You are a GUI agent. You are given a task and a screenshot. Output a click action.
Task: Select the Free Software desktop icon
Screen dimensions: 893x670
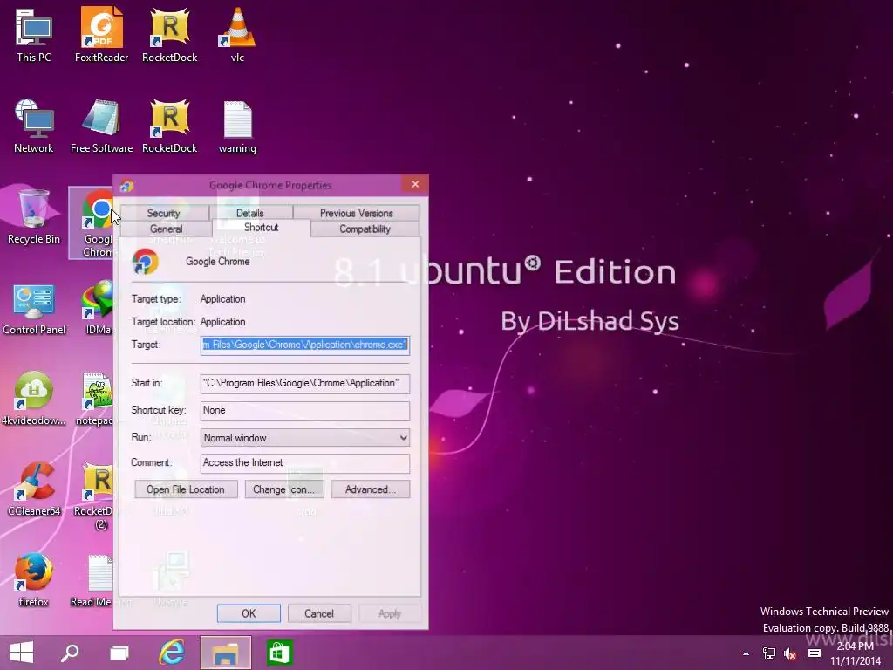coord(101,126)
